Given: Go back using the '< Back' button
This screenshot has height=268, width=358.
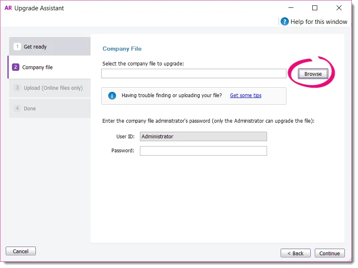Looking at the screenshot, I should tap(295, 253).
